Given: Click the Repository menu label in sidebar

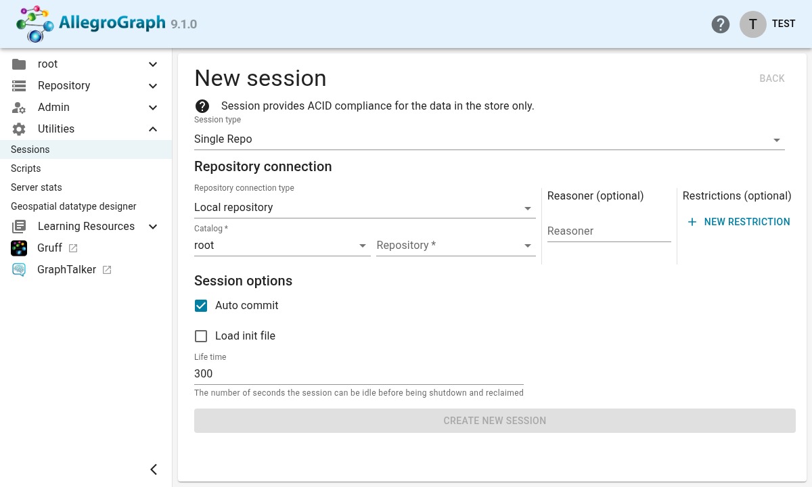Looking at the screenshot, I should 64,86.
